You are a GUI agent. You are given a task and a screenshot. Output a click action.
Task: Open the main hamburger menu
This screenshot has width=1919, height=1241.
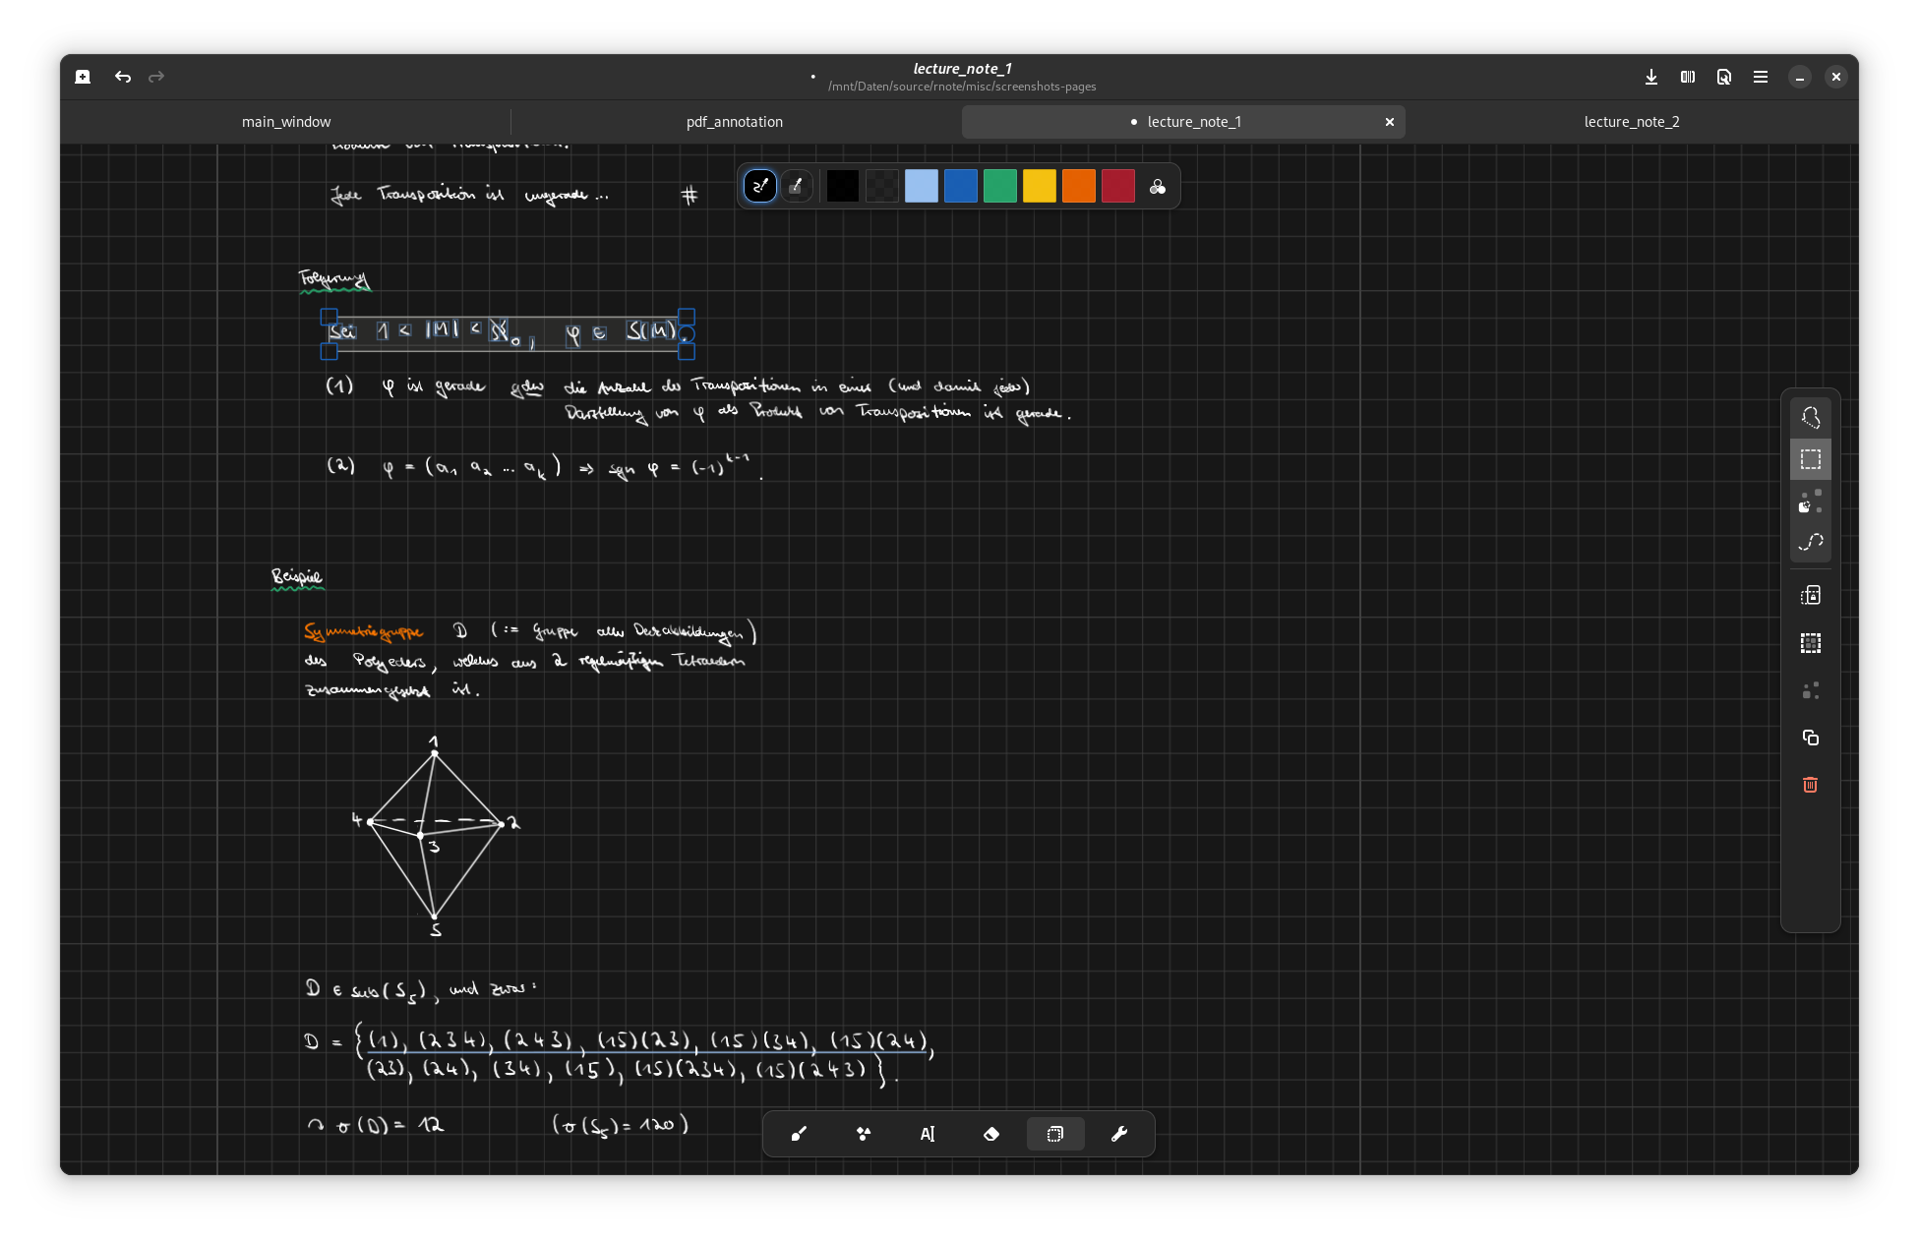pyautogui.click(x=1761, y=77)
